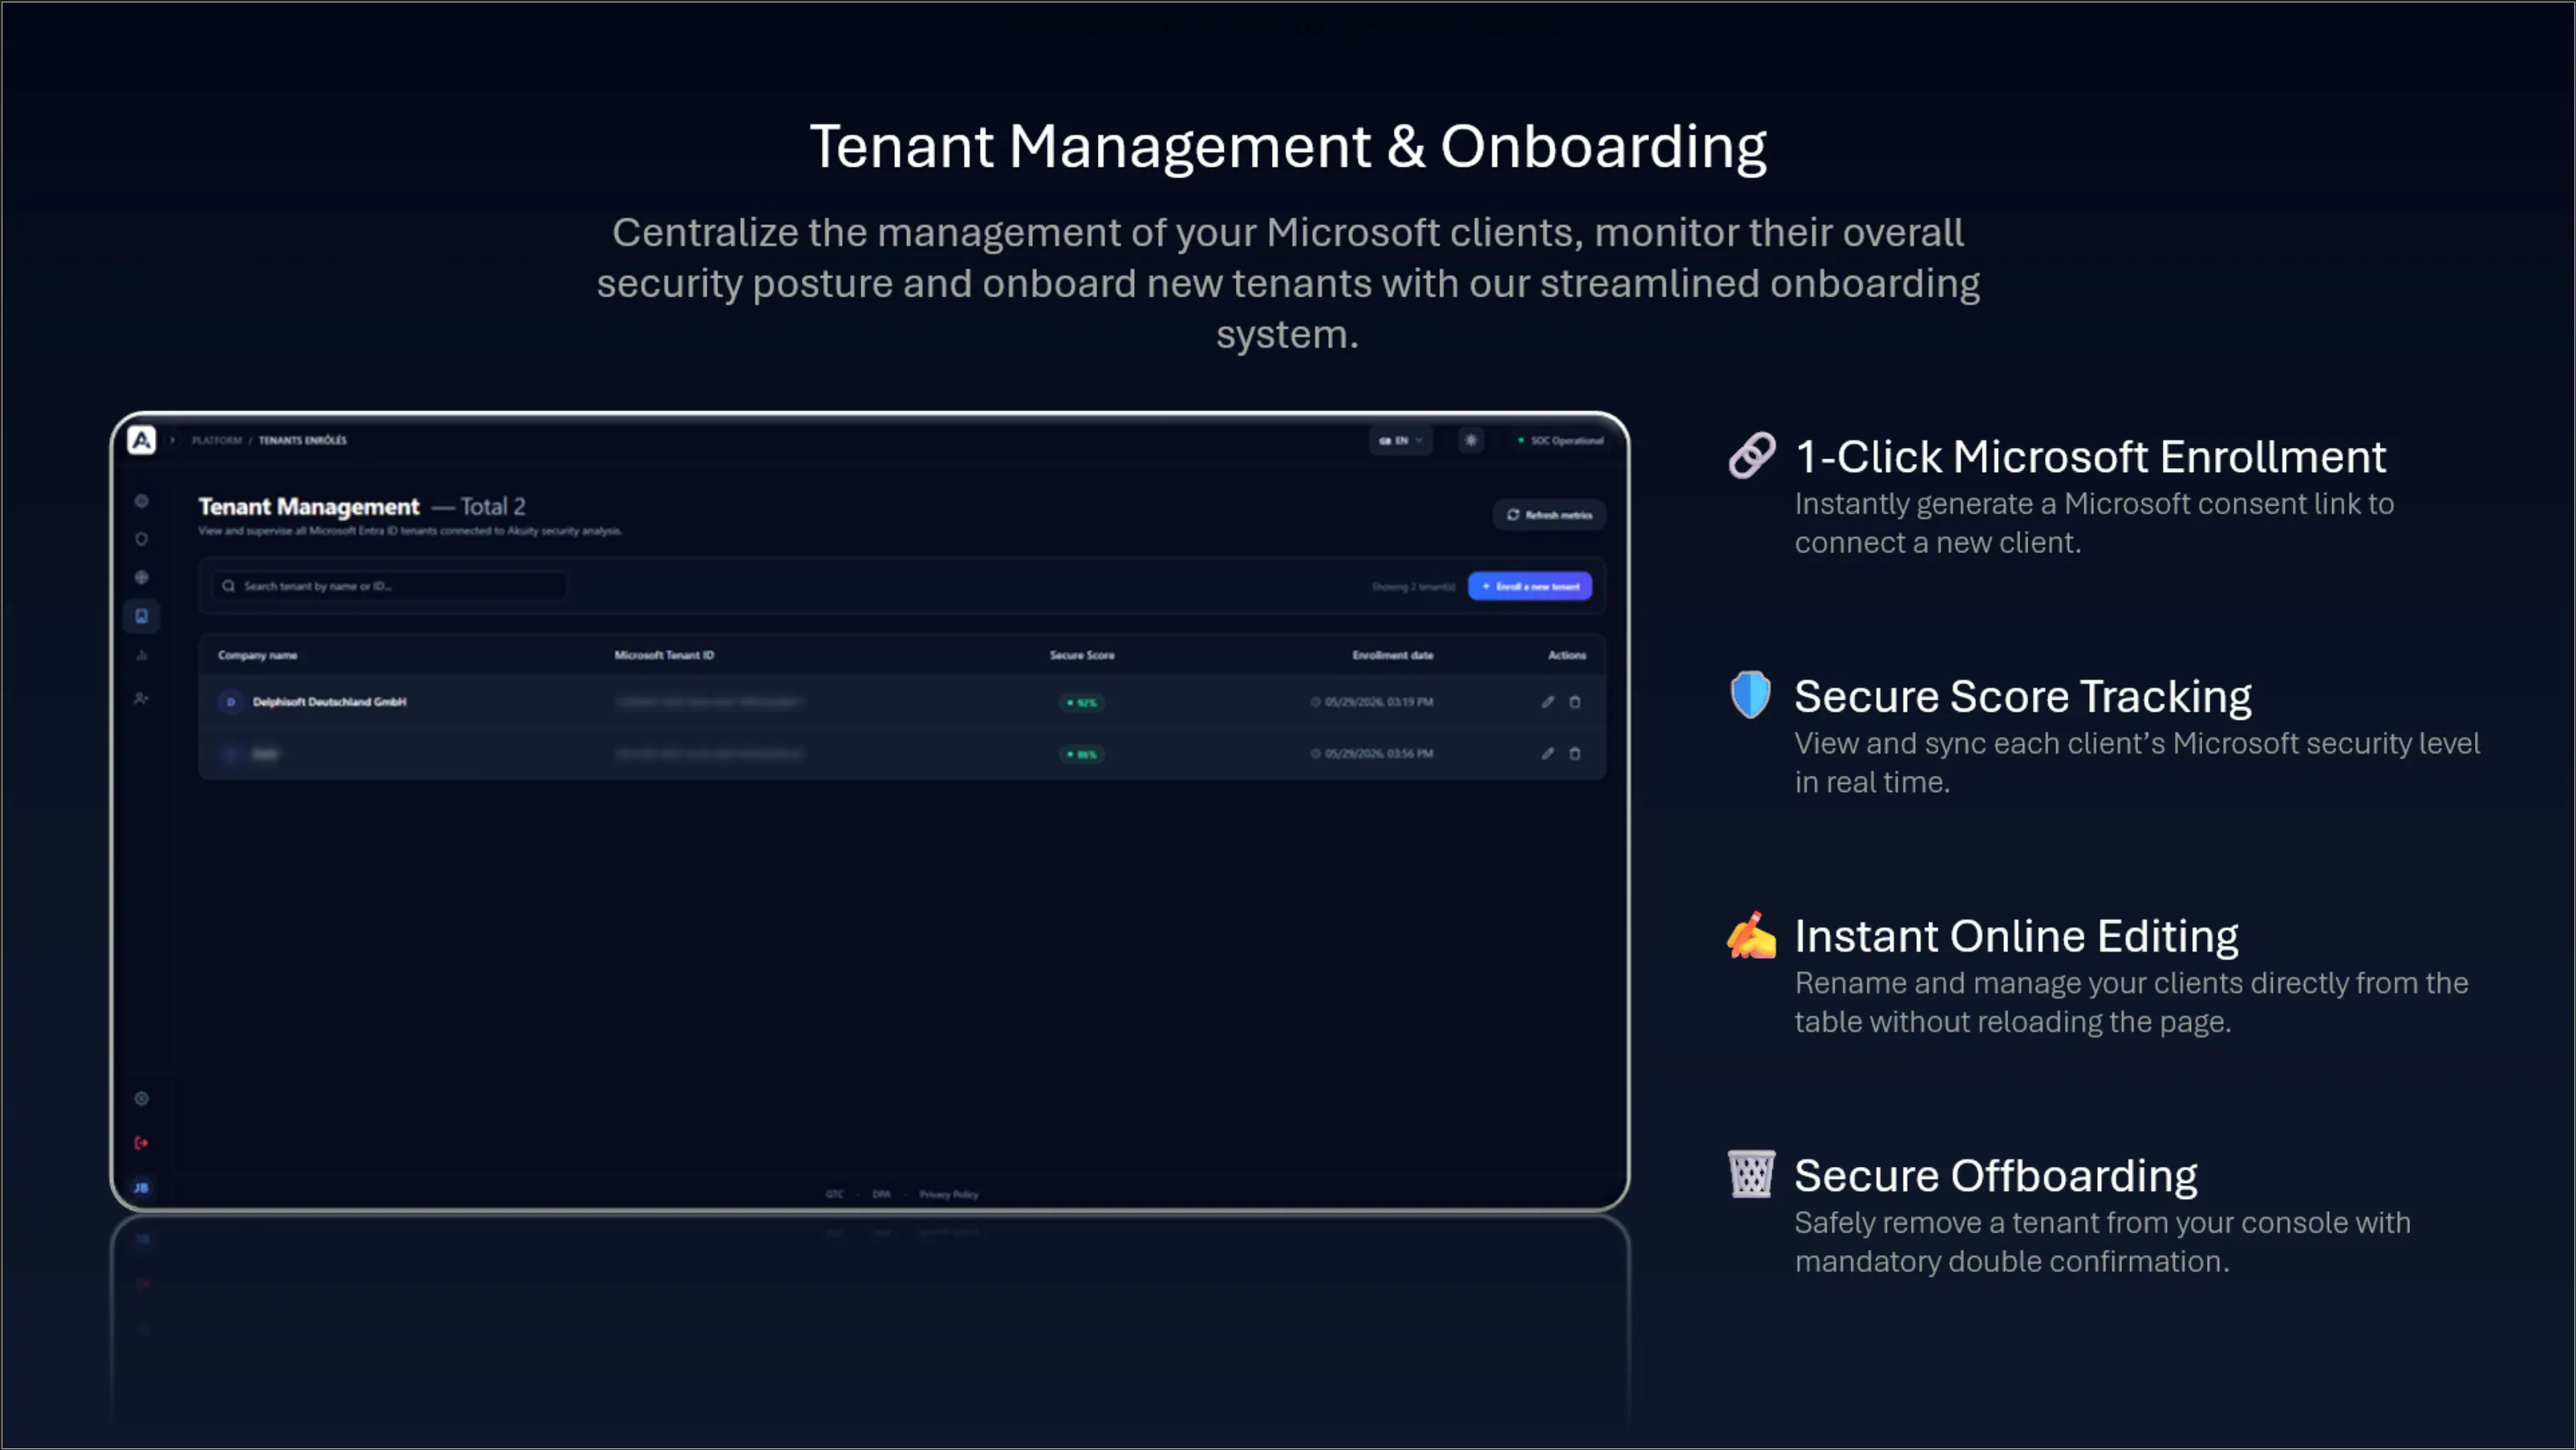The width and height of the screenshot is (2576, 1450).
Task: Click the Showing 2 tenant(s) label
Action: pos(1413,588)
